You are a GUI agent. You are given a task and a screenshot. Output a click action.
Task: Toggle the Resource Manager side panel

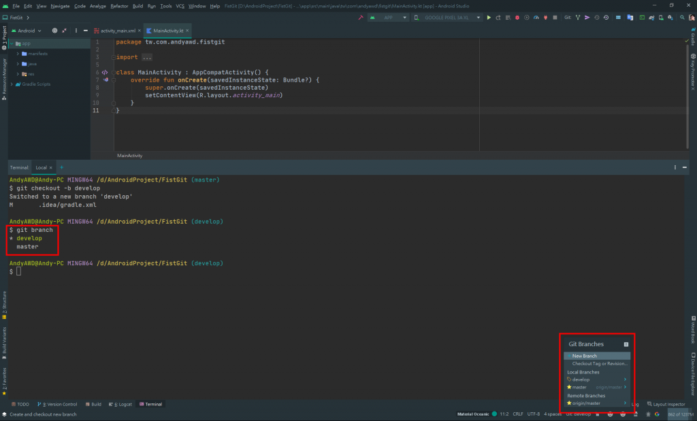pyautogui.click(x=4, y=79)
